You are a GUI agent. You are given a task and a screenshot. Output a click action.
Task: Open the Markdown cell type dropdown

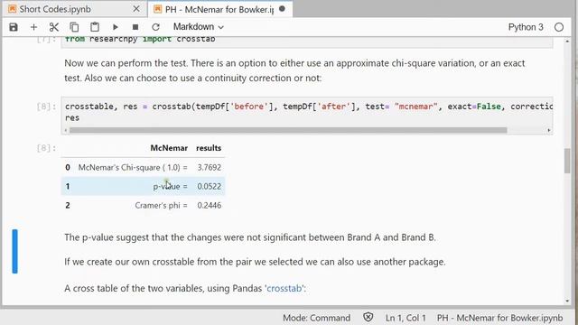click(199, 27)
